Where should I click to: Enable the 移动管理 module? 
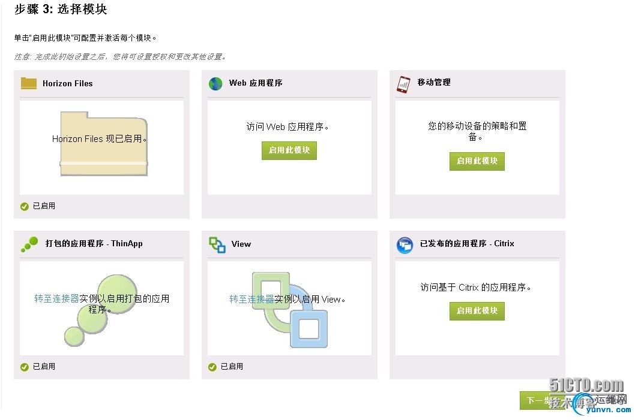pyautogui.click(x=477, y=161)
